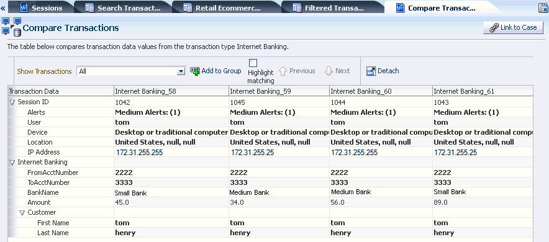Click IP address under Internet Banking_60
549x242 pixels.
click(355, 153)
